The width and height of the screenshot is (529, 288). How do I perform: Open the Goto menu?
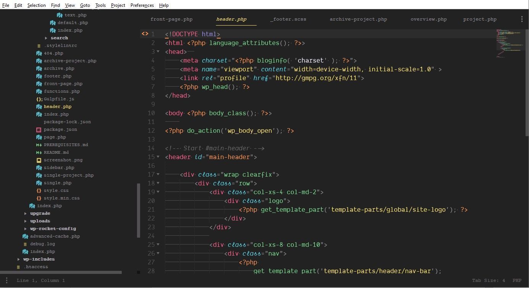[x=85, y=5]
